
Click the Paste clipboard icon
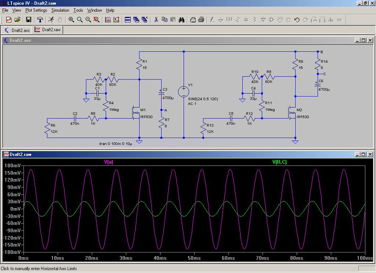[x=173, y=20]
